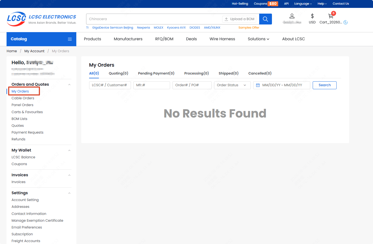The image size is (373, 244).
Task: Open the Order Status dropdown
Action: pos(232,85)
